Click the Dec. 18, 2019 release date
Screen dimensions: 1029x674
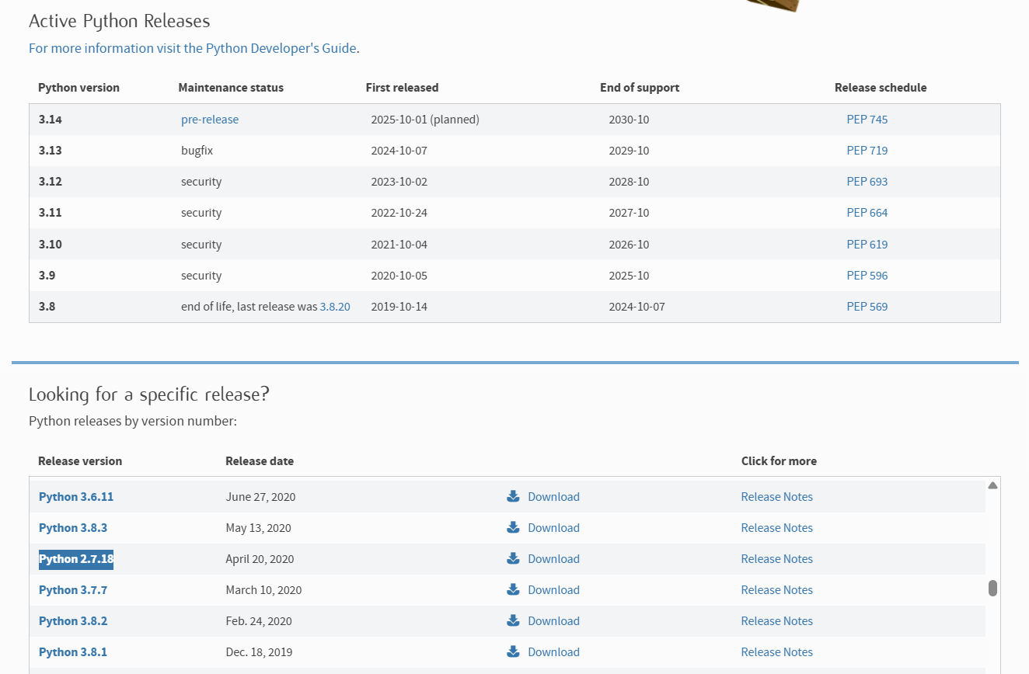click(259, 652)
